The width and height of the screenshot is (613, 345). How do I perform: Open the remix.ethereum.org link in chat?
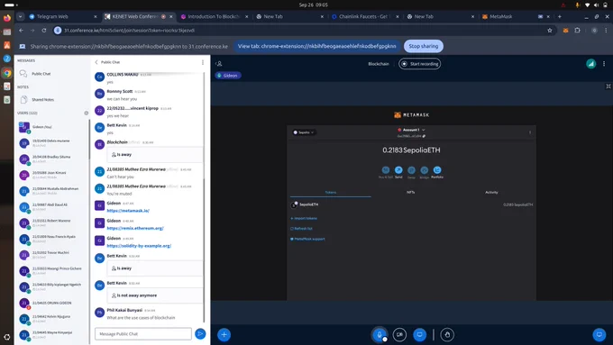pyautogui.click(x=135, y=228)
